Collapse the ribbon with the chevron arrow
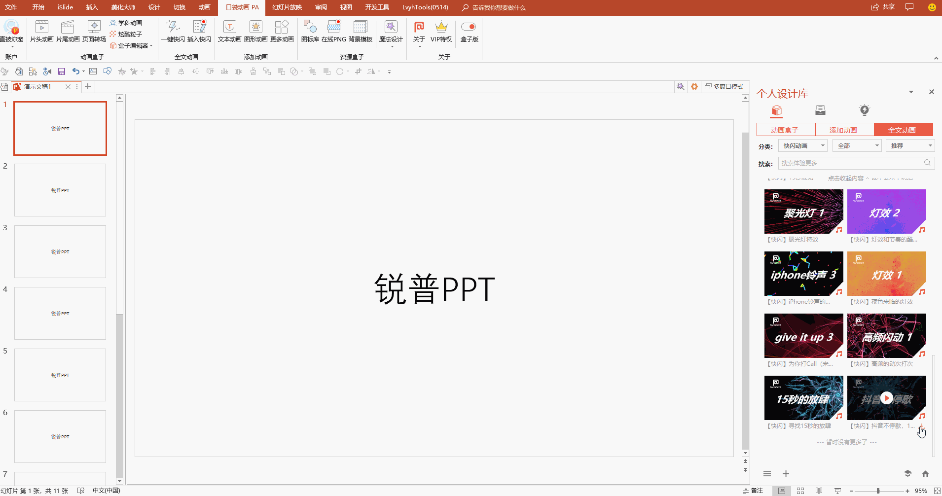The image size is (942, 496). [x=936, y=58]
